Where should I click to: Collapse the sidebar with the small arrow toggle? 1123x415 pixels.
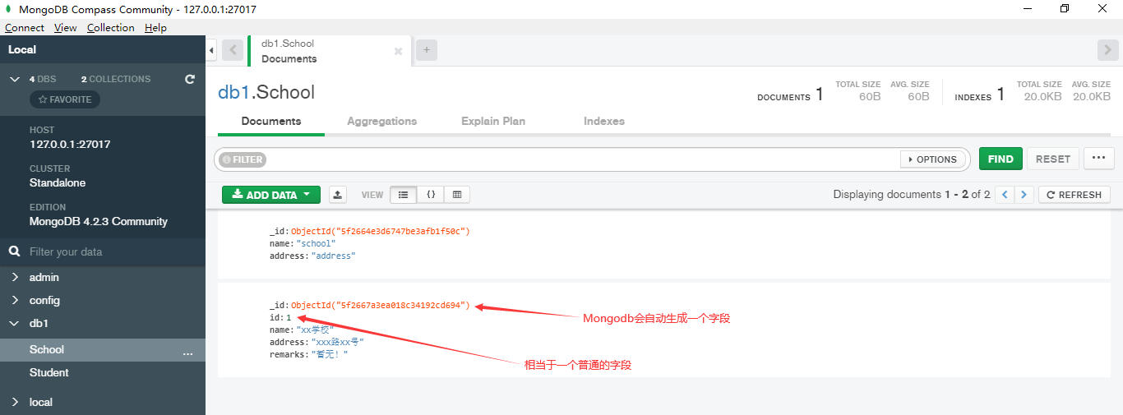(x=211, y=51)
